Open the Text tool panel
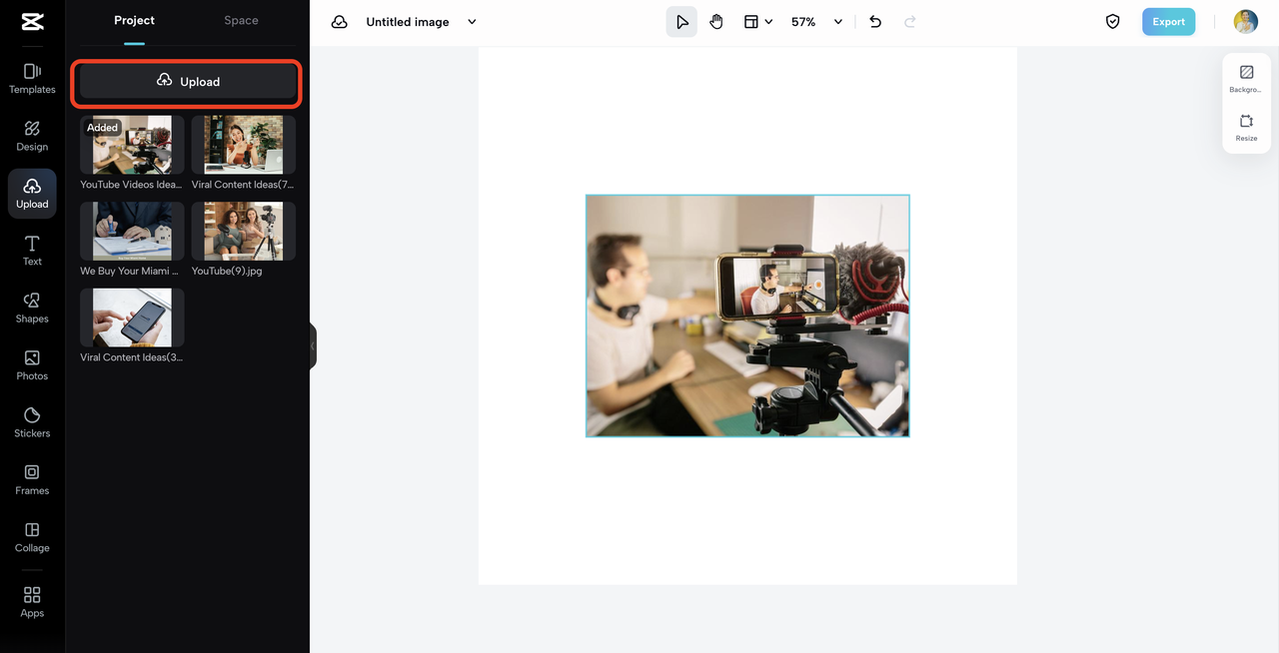This screenshot has height=653, width=1279. click(32, 251)
